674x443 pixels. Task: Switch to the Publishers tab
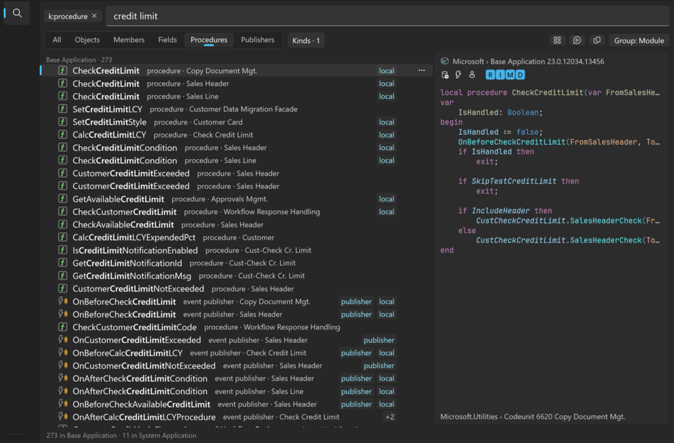[x=257, y=40]
